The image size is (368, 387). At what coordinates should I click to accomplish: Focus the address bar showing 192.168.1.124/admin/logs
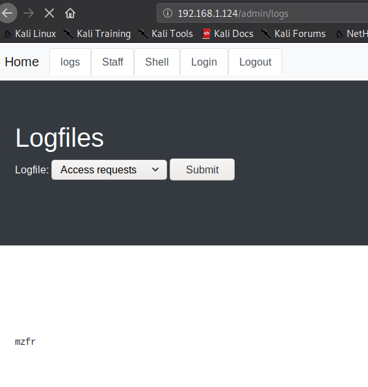coord(262,14)
